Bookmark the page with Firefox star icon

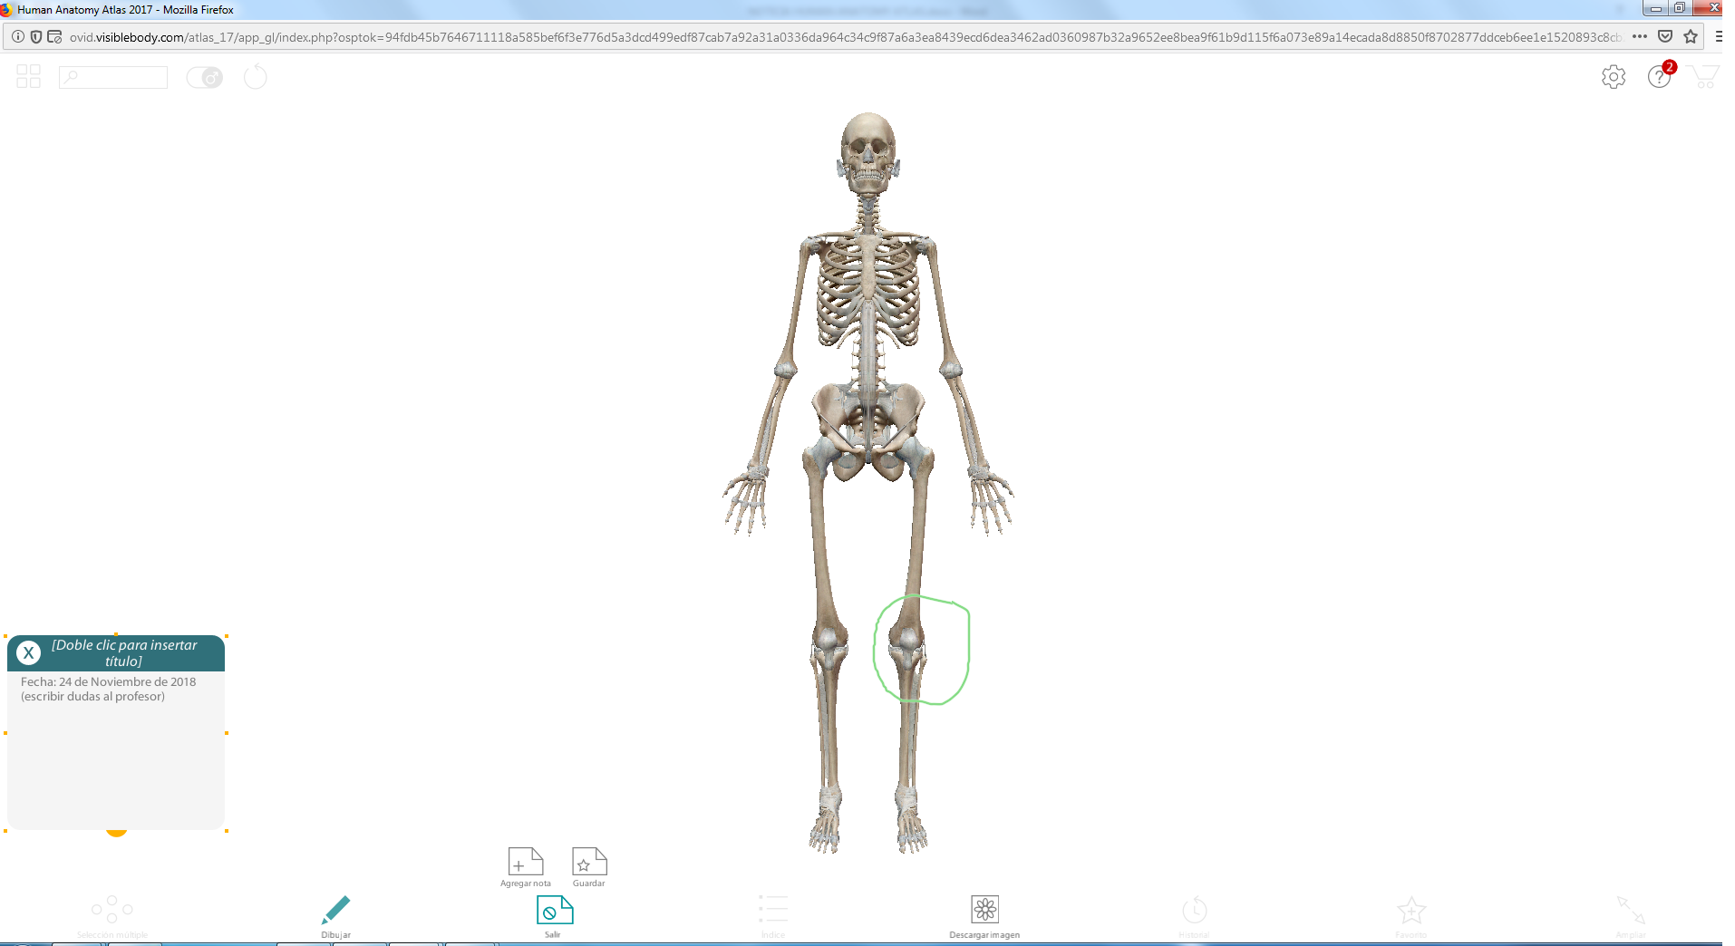1691,37
